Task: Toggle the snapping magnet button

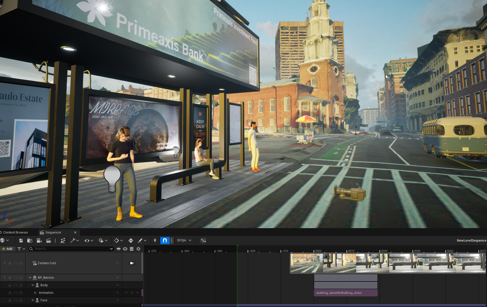Action: pyautogui.click(x=165, y=241)
